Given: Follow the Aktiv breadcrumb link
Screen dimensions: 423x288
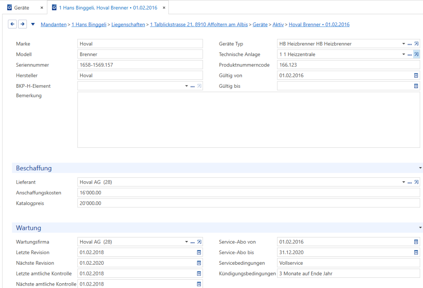Looking at the screenshot, I should 278,24.
